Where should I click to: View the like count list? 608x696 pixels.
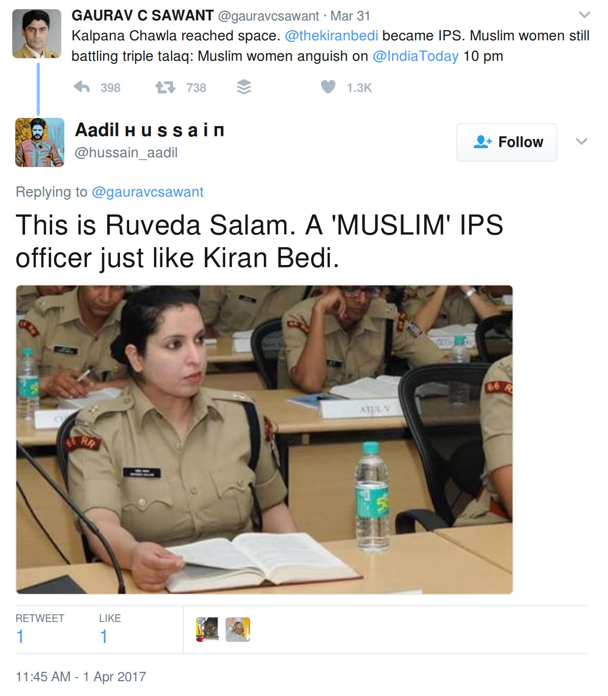[110, 629]
